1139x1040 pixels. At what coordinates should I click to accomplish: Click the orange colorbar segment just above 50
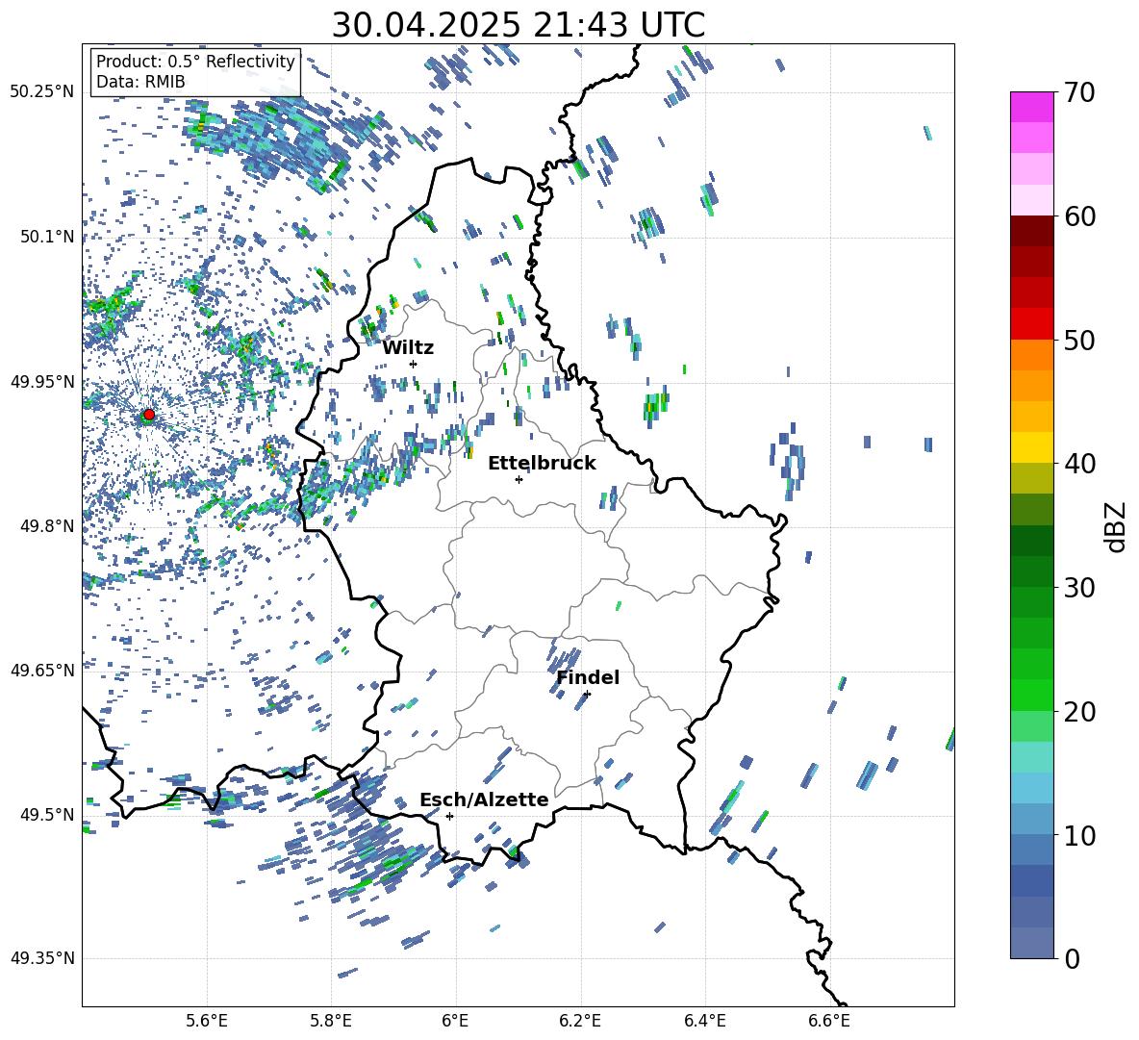coord(1032,355)
